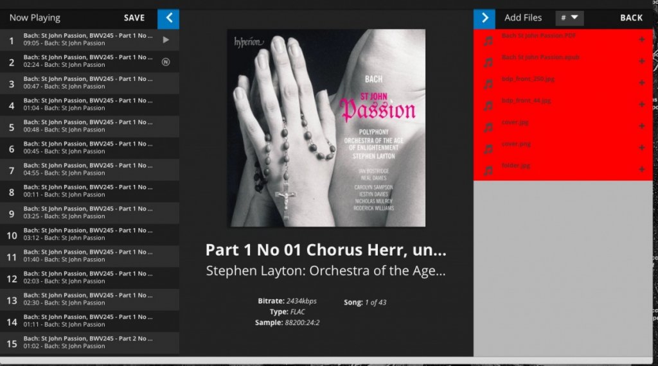Screen dimensions: 658x366
Task: Add Bach St John Passion.PDF with plus icon
Action: point(642,39)
